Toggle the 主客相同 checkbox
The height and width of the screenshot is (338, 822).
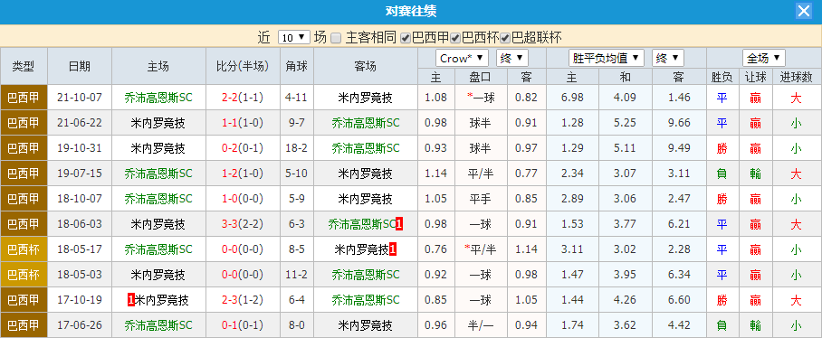pyautogui.click(x=336, y=38)
